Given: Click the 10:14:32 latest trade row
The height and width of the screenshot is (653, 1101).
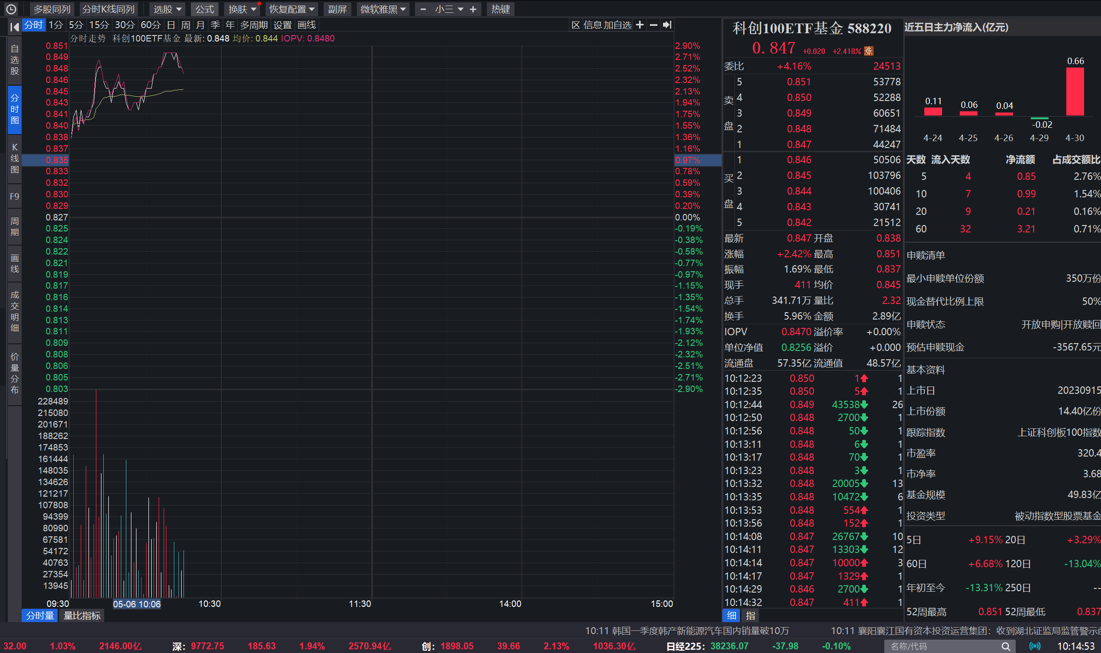Looking at the screenshot, I should (x=813, y=602).
